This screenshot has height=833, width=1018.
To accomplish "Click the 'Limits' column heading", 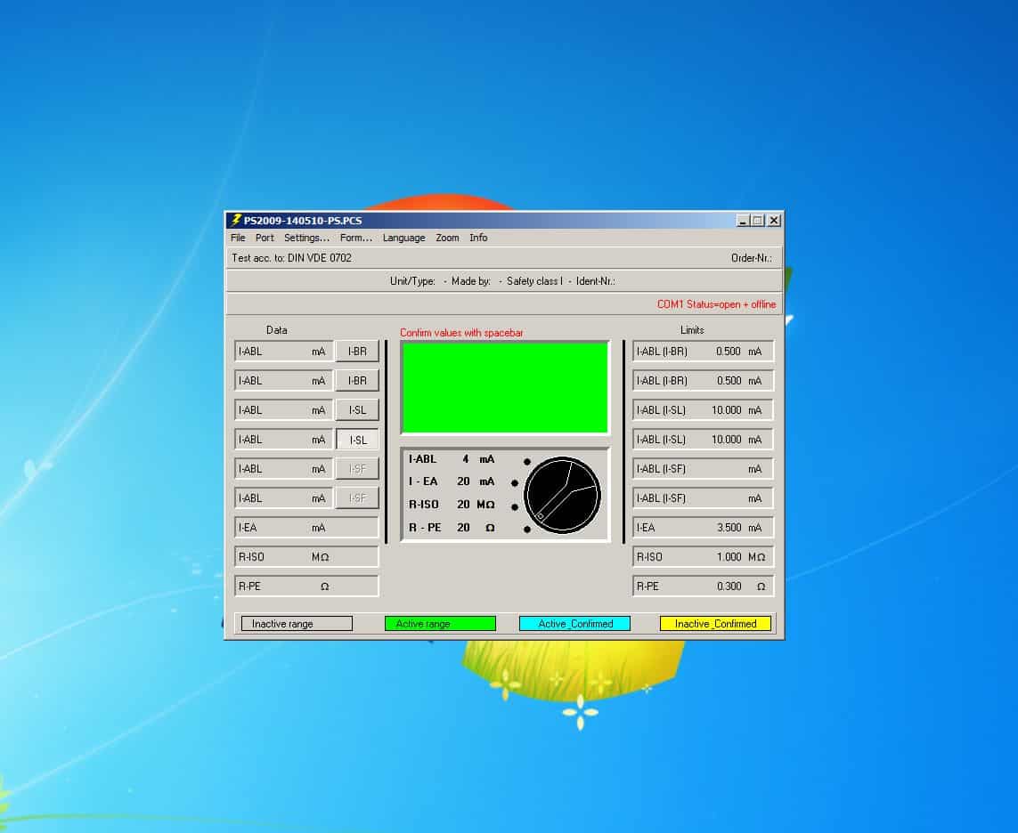I will pos(692,329).
